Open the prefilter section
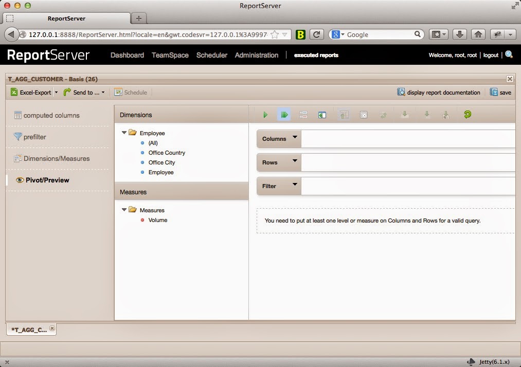 [30, 137]
